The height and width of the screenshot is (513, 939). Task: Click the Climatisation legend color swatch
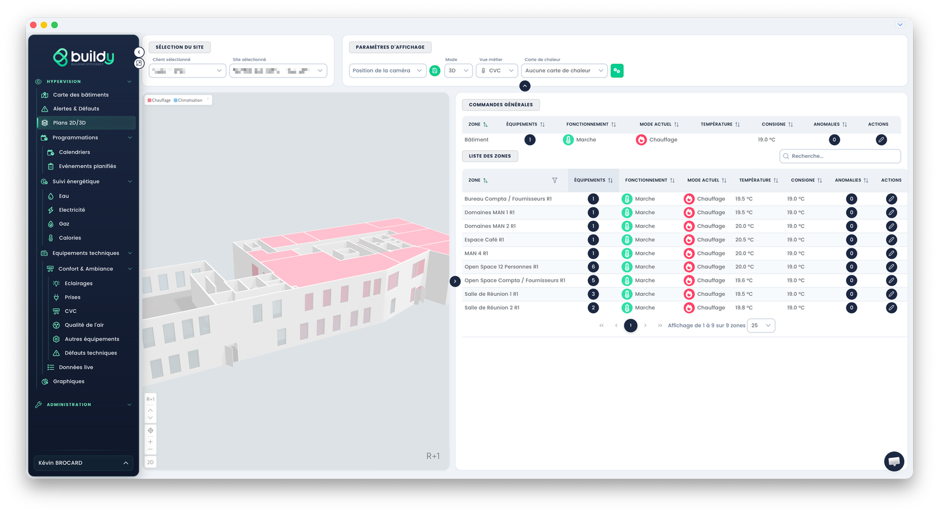175,100
